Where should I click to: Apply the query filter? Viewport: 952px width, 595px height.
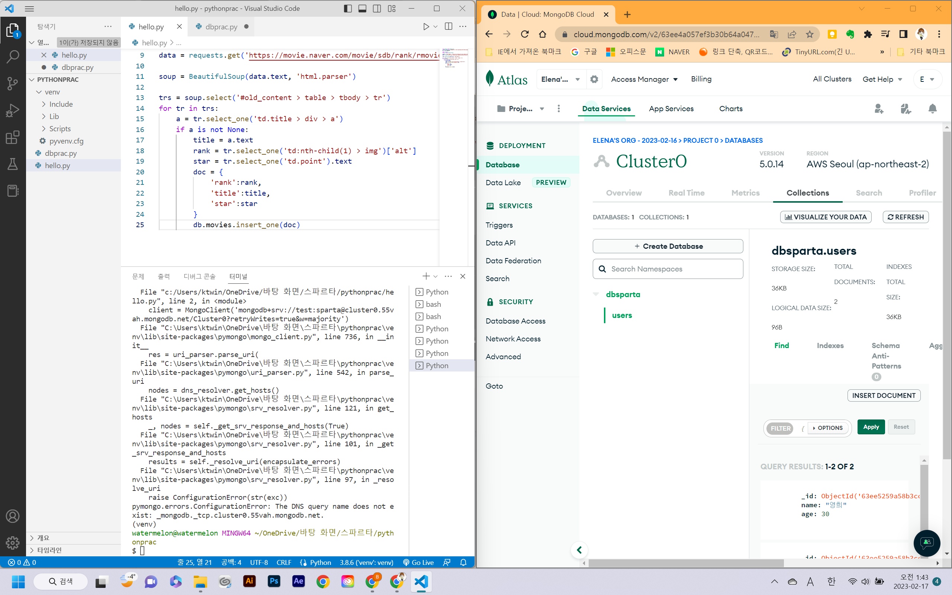tap(871, 427)
